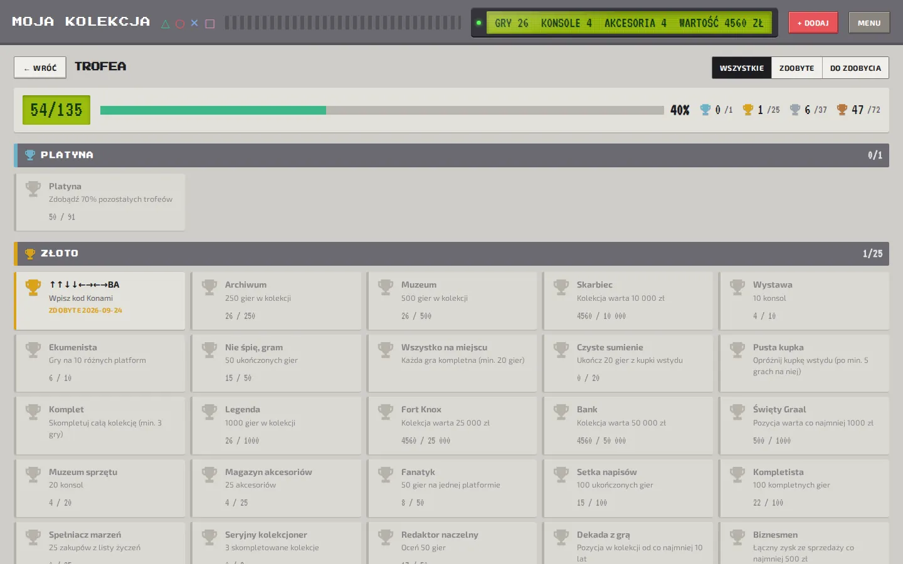Viewport: 903px width, 564px height.
Task: Filter to earned trophies with Zdobyte
Action: point(797,68)
